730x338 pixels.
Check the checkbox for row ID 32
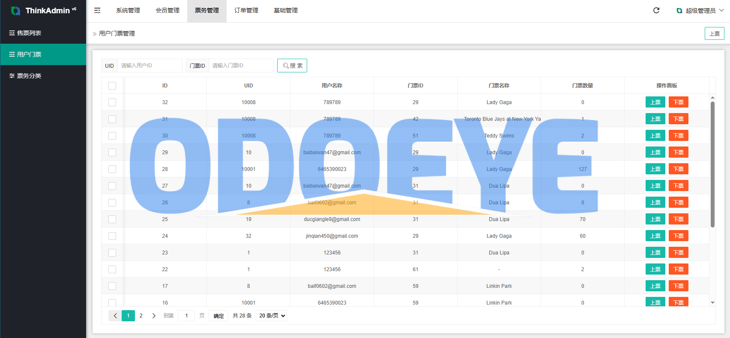[x=112, y=102]
